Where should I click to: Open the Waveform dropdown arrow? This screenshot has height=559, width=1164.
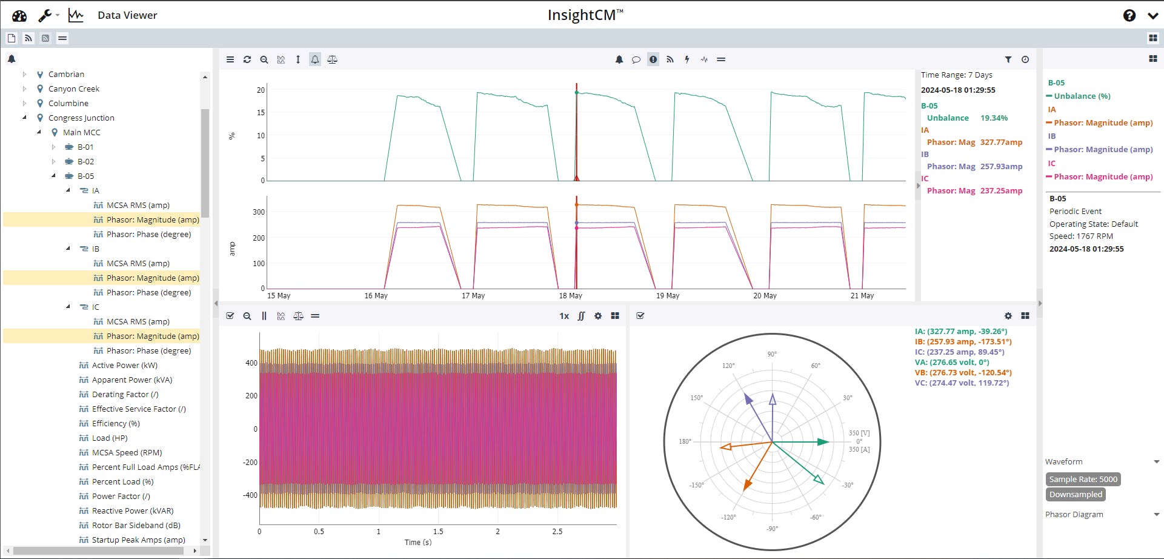(1156, 462)
